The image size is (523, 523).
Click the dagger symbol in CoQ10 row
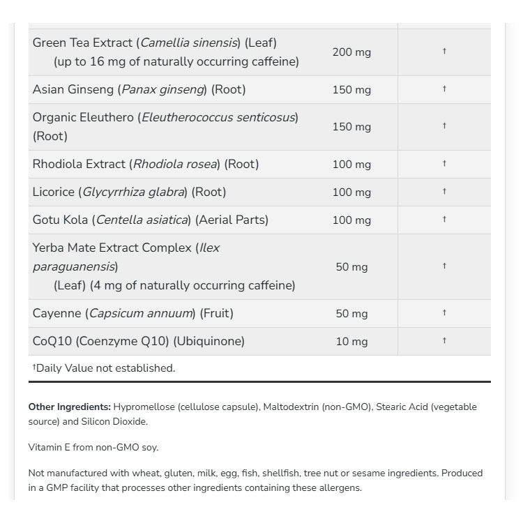(x=444, y=340)
